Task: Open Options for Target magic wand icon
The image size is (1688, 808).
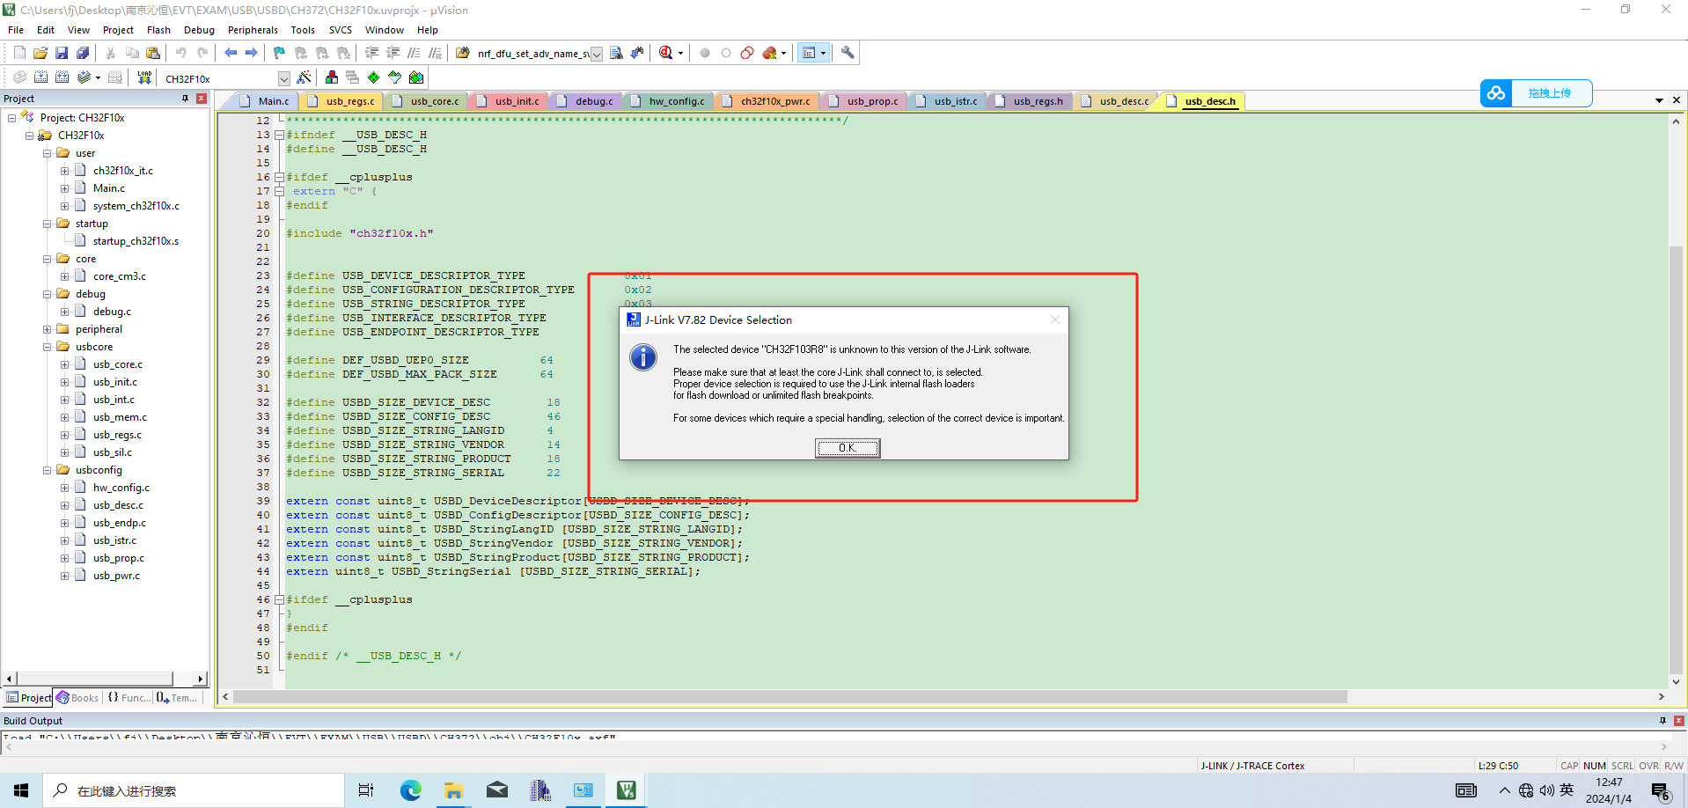Action: pyautogui.click(x=305, y=77)
